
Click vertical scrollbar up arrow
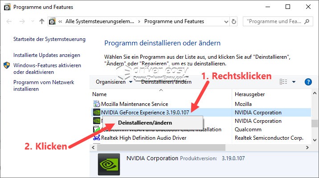(315, 93)
